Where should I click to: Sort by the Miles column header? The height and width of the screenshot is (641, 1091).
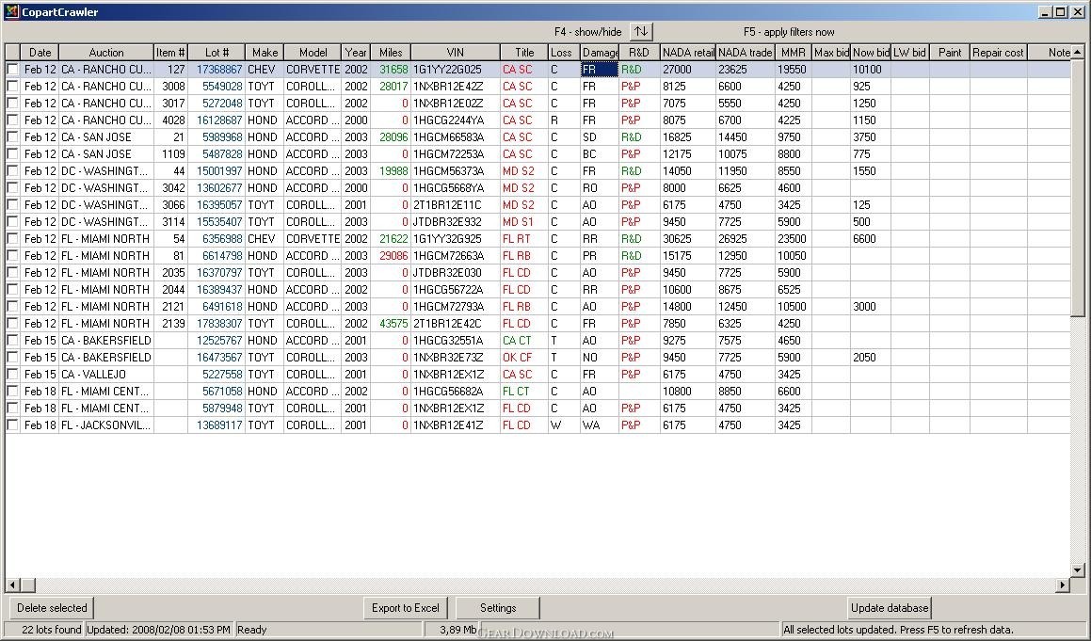point(390,53)
